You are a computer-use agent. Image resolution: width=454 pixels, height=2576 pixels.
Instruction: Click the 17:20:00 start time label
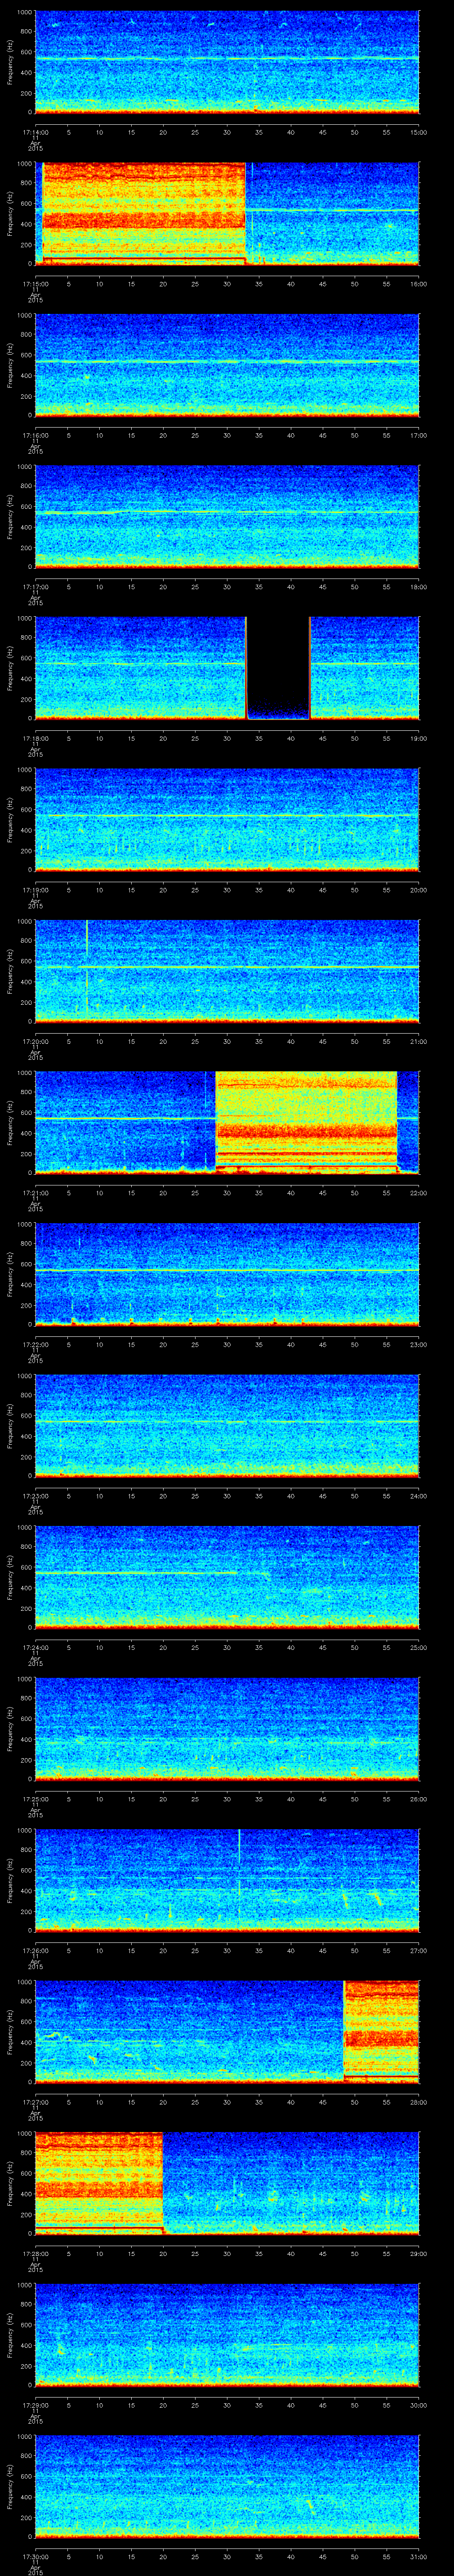pyautogui.click(x=35, y=1041)
